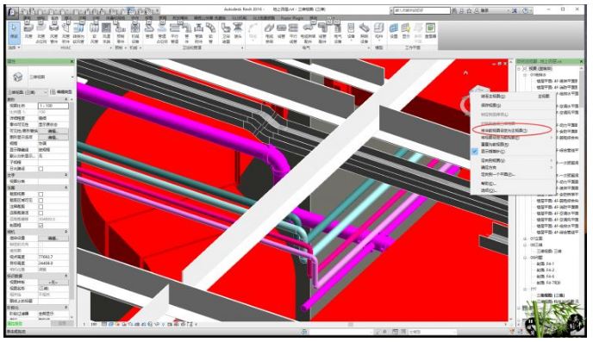Toggle the Annotation Crop checkbox
Screen dimensions: 593x342
point(41,207)
